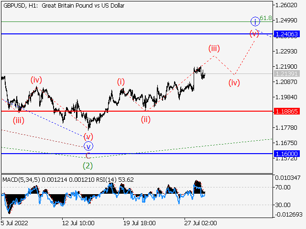Select the brown C wave label

point(88,156)
